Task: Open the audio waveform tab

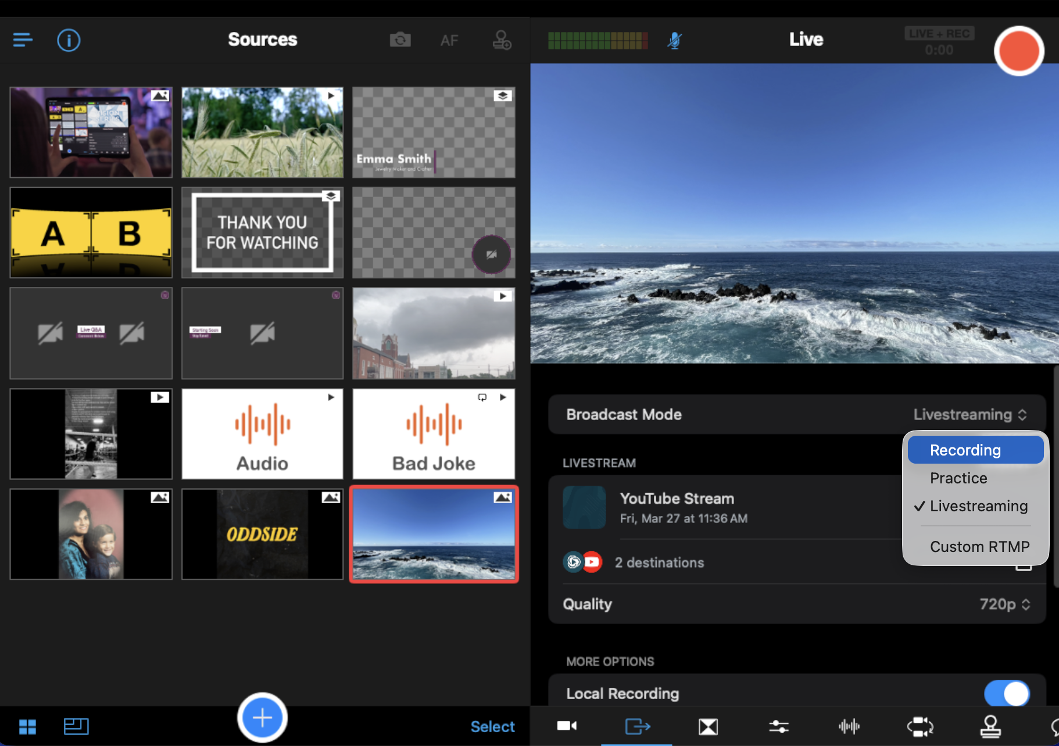Action: 849,726
